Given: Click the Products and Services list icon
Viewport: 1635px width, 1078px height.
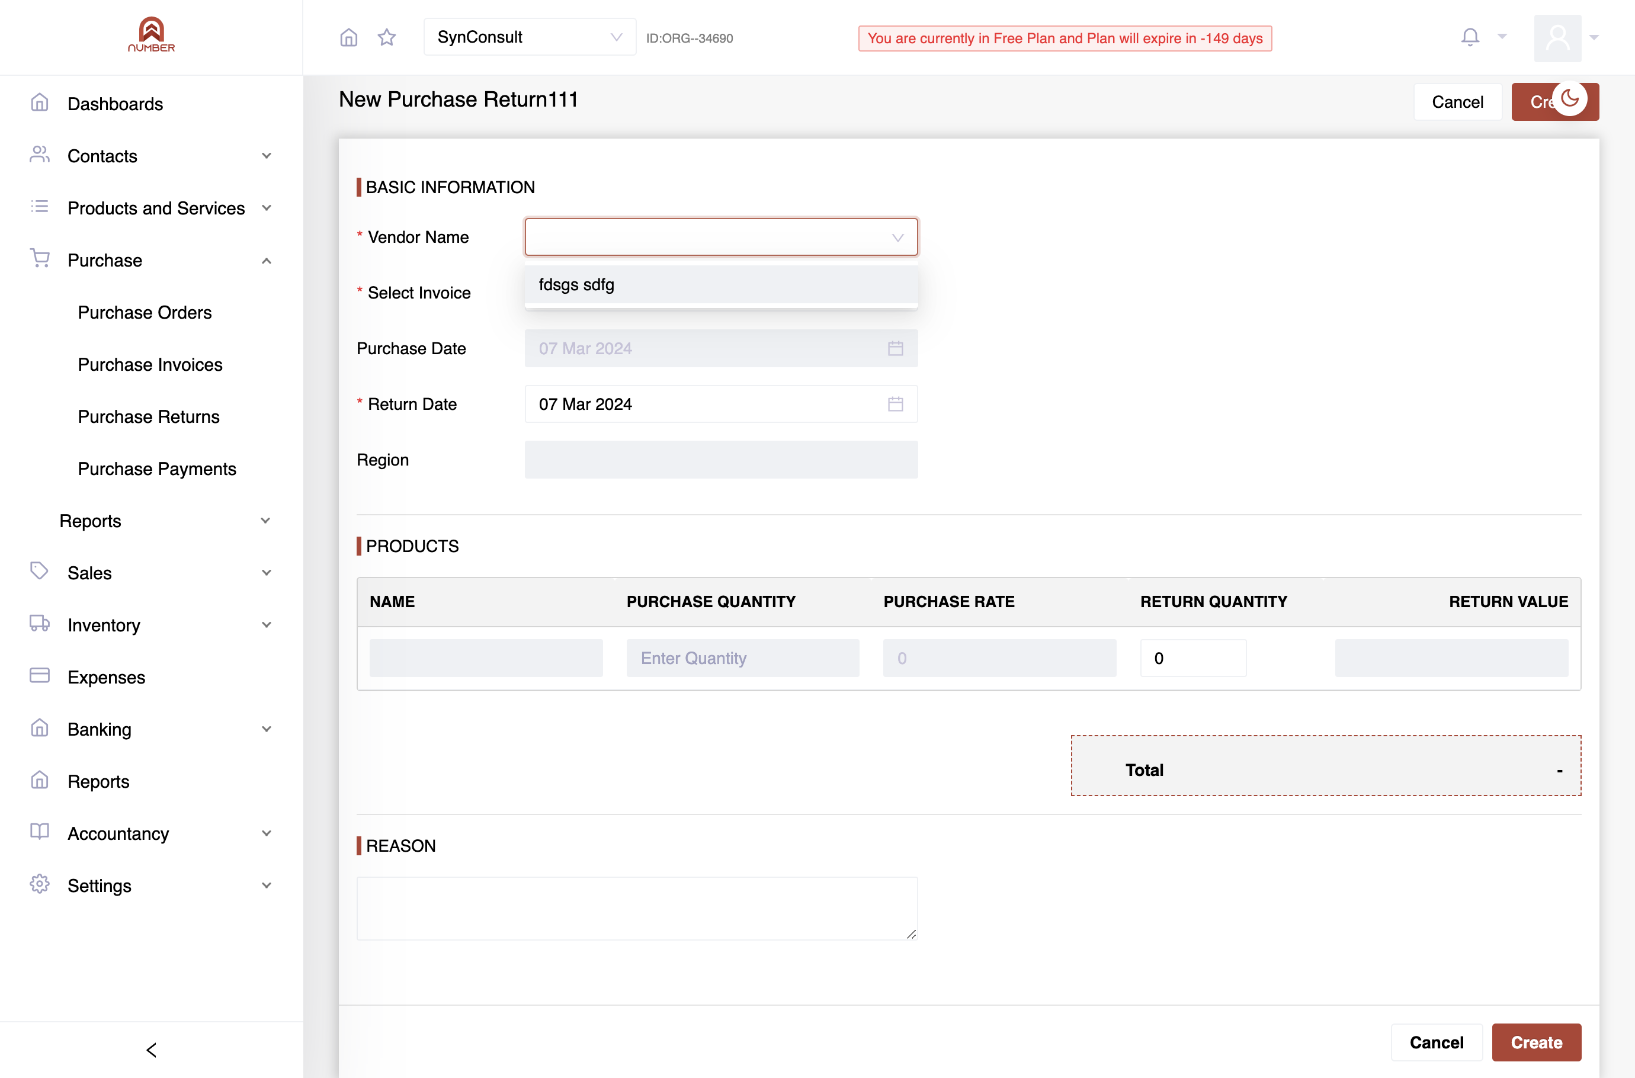Looking at the screenshot, I should (x=40, y=207).
